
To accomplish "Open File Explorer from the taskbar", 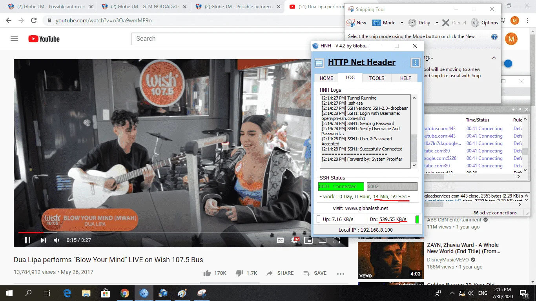I will [x=86, y=293].
